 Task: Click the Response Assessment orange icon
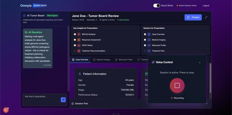[79, 40]
